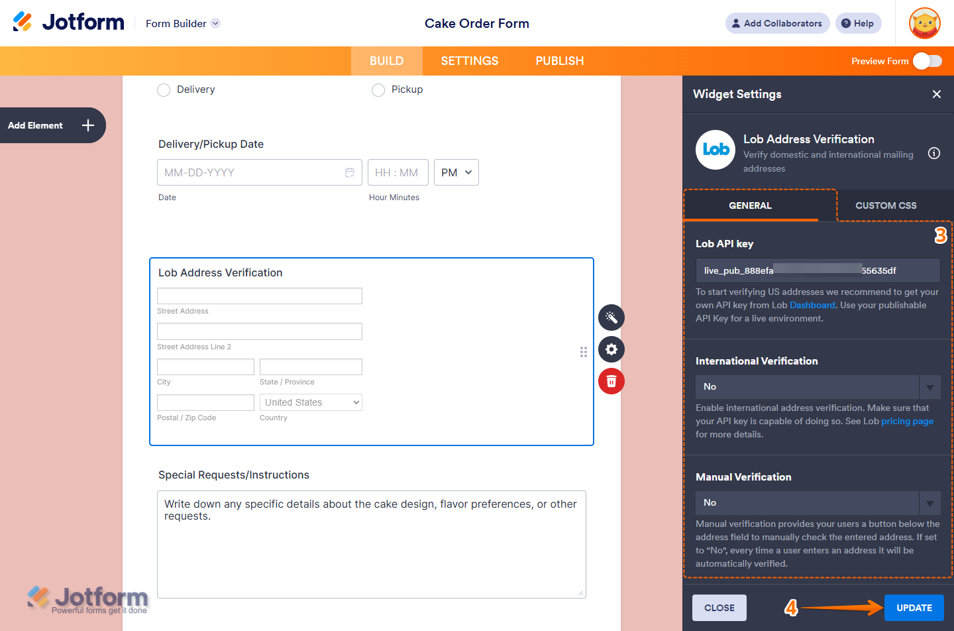Click your profile avatar
Screen dimensions: 954x631
coord(924,23)
